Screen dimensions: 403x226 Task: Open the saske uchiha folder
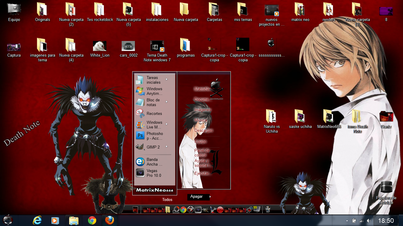(300, 119)
